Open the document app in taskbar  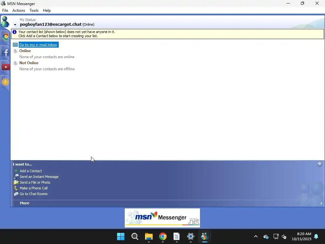click(x=176, y=236)
